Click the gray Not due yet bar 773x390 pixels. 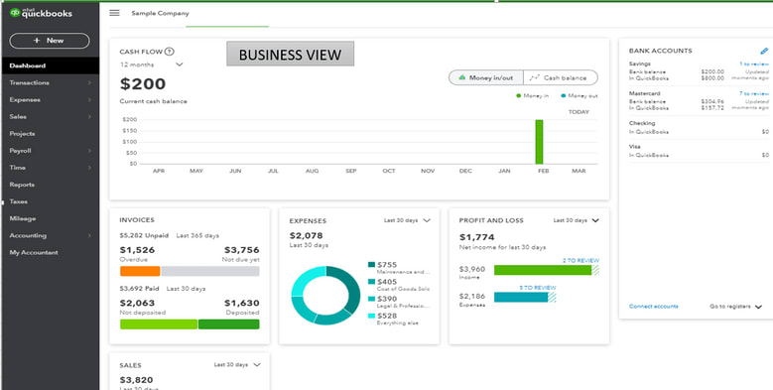coord(210,271)
